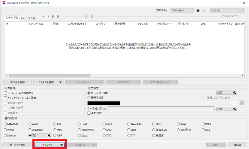This screenshot has height=149, width=249.
Task: Click 入力ファイル名 column header
Action: [36, 24]
